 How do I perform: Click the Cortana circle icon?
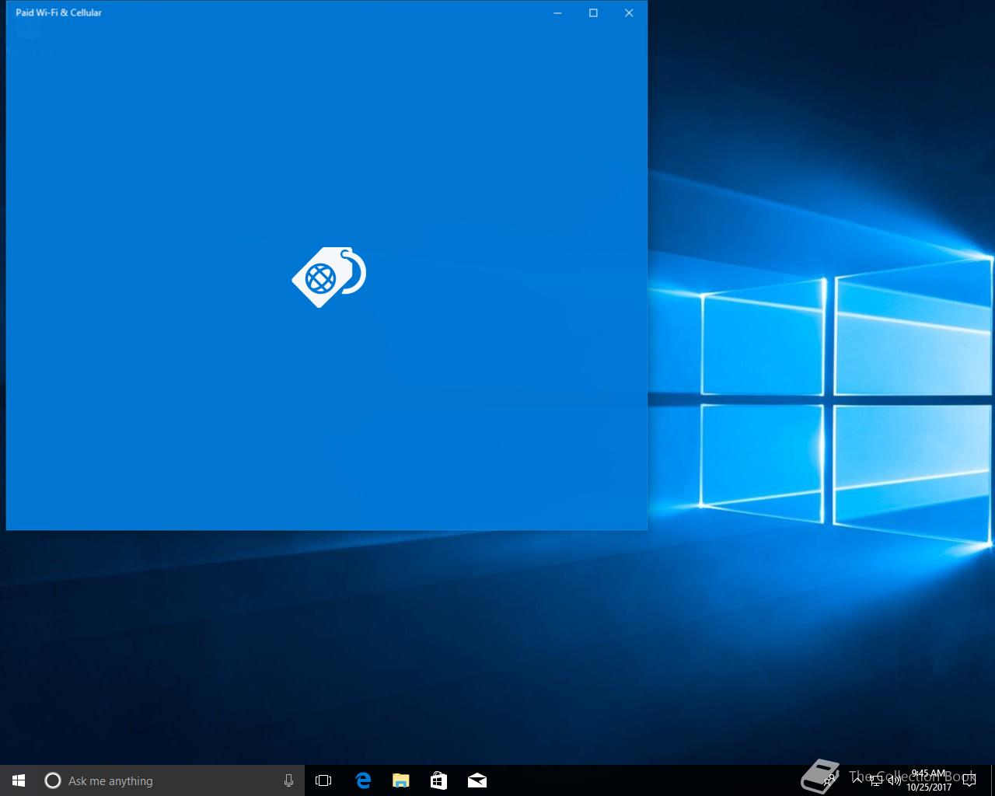tap(52, 780)
